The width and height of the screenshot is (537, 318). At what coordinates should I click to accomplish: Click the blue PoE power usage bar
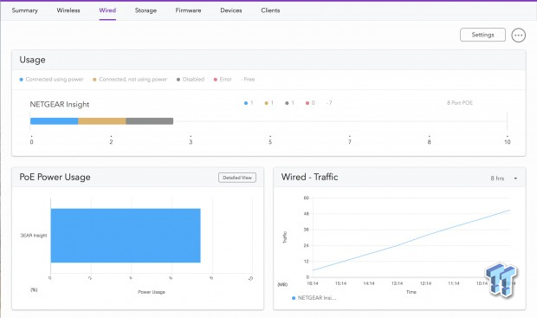(126, 236)
